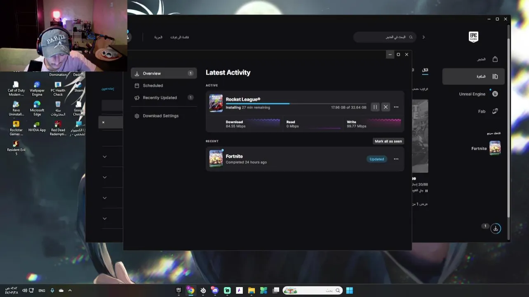This screenshot has width=529, height=297.
Task: Open Revo Uninstaller desktop shortcut
Action: pos(16,108)
